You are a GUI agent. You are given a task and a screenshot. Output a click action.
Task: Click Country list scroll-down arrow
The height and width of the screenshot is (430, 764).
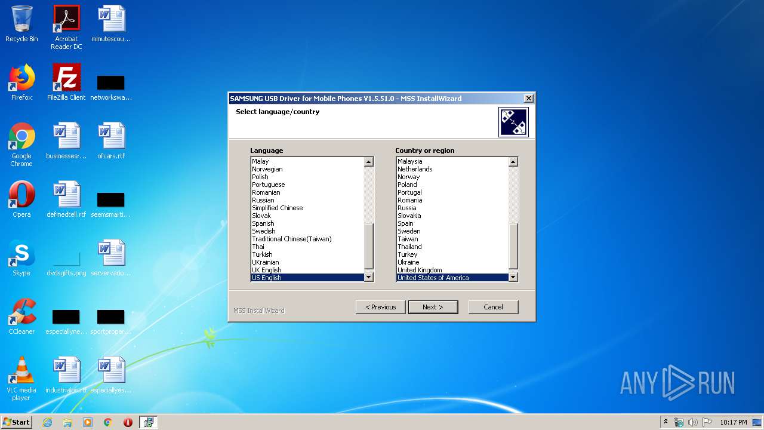(513, 277)
